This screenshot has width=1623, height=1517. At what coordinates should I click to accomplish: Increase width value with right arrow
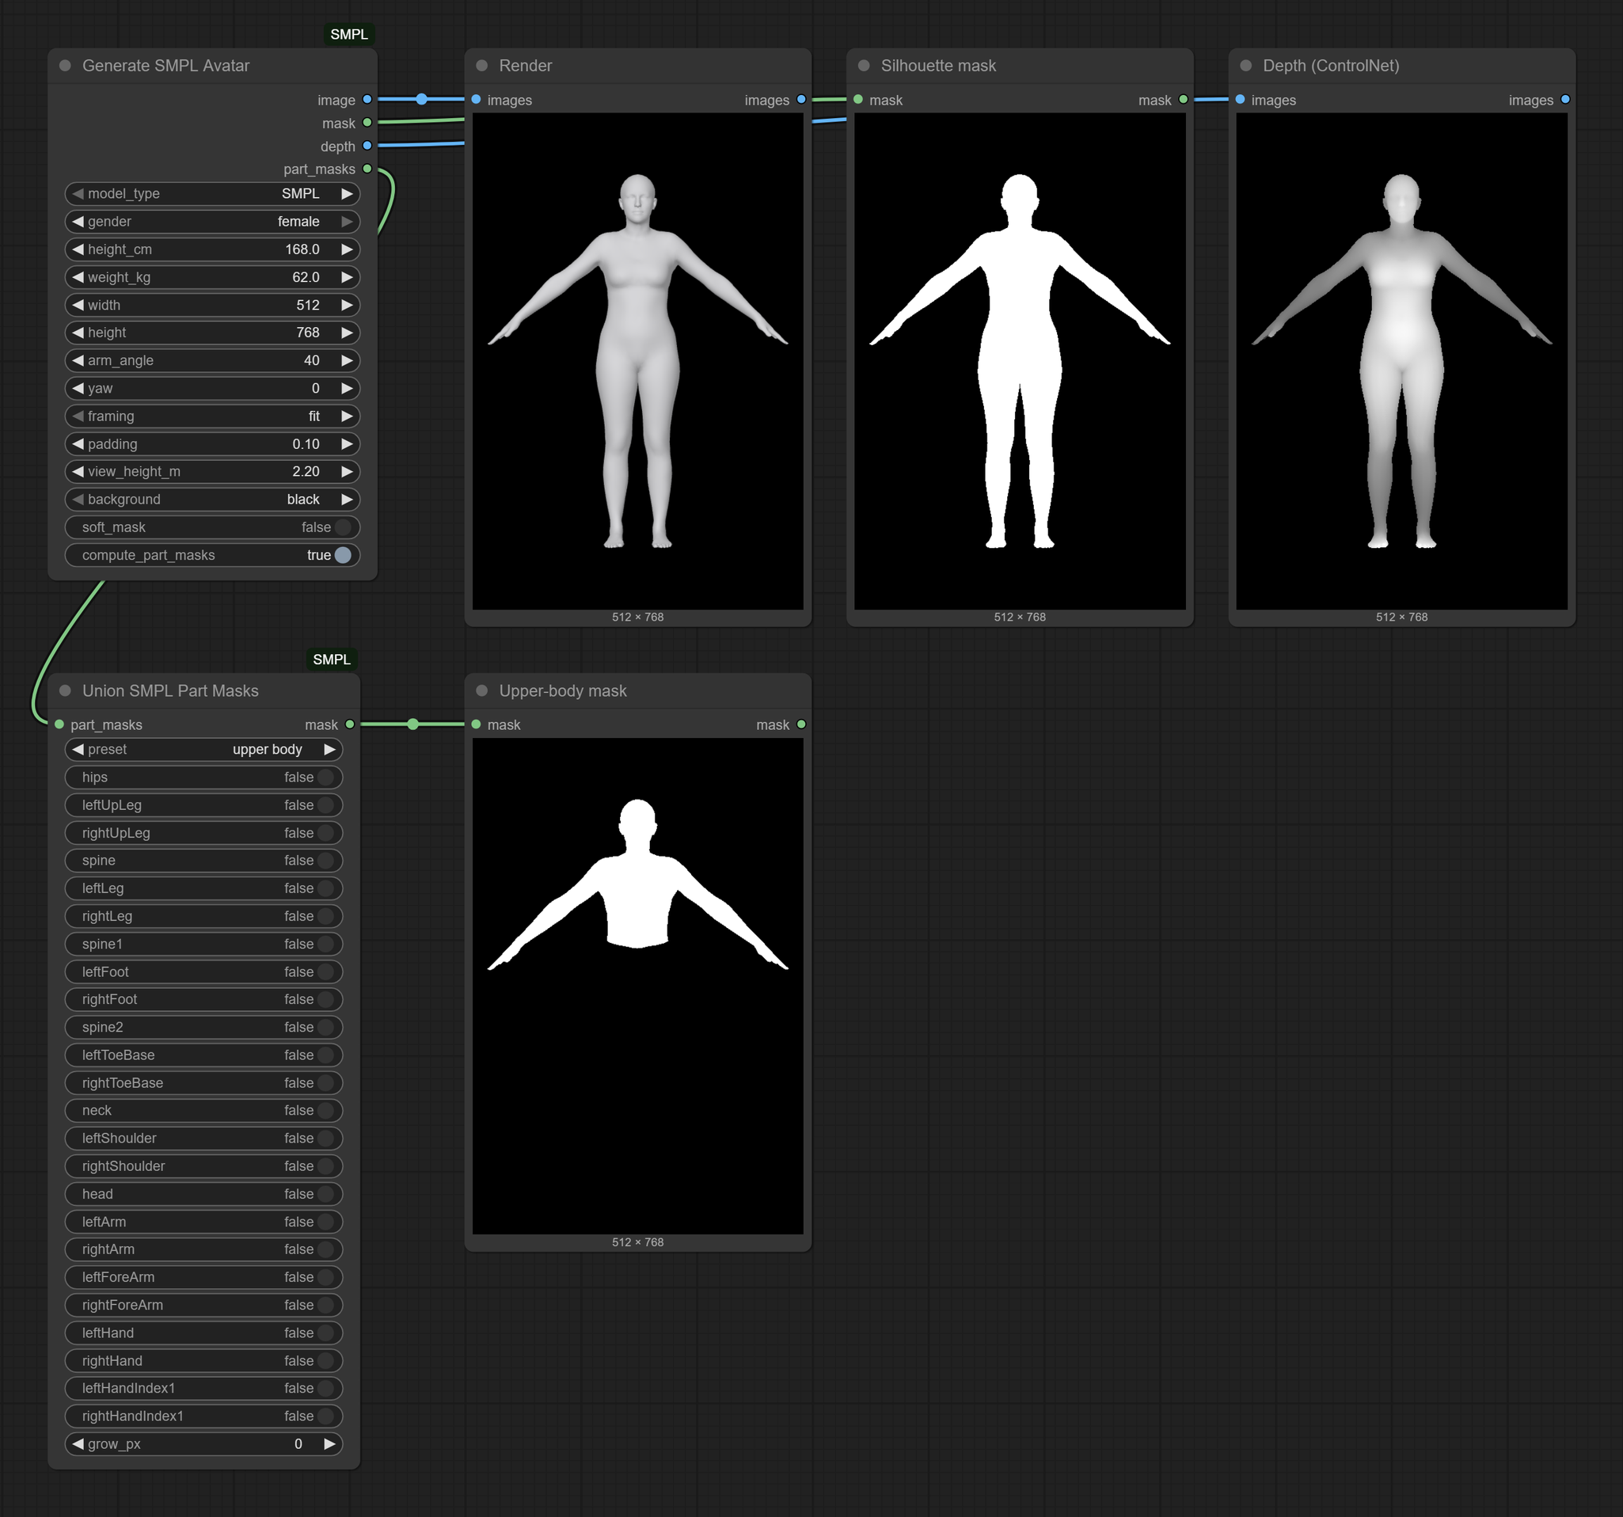pos(347,306)
